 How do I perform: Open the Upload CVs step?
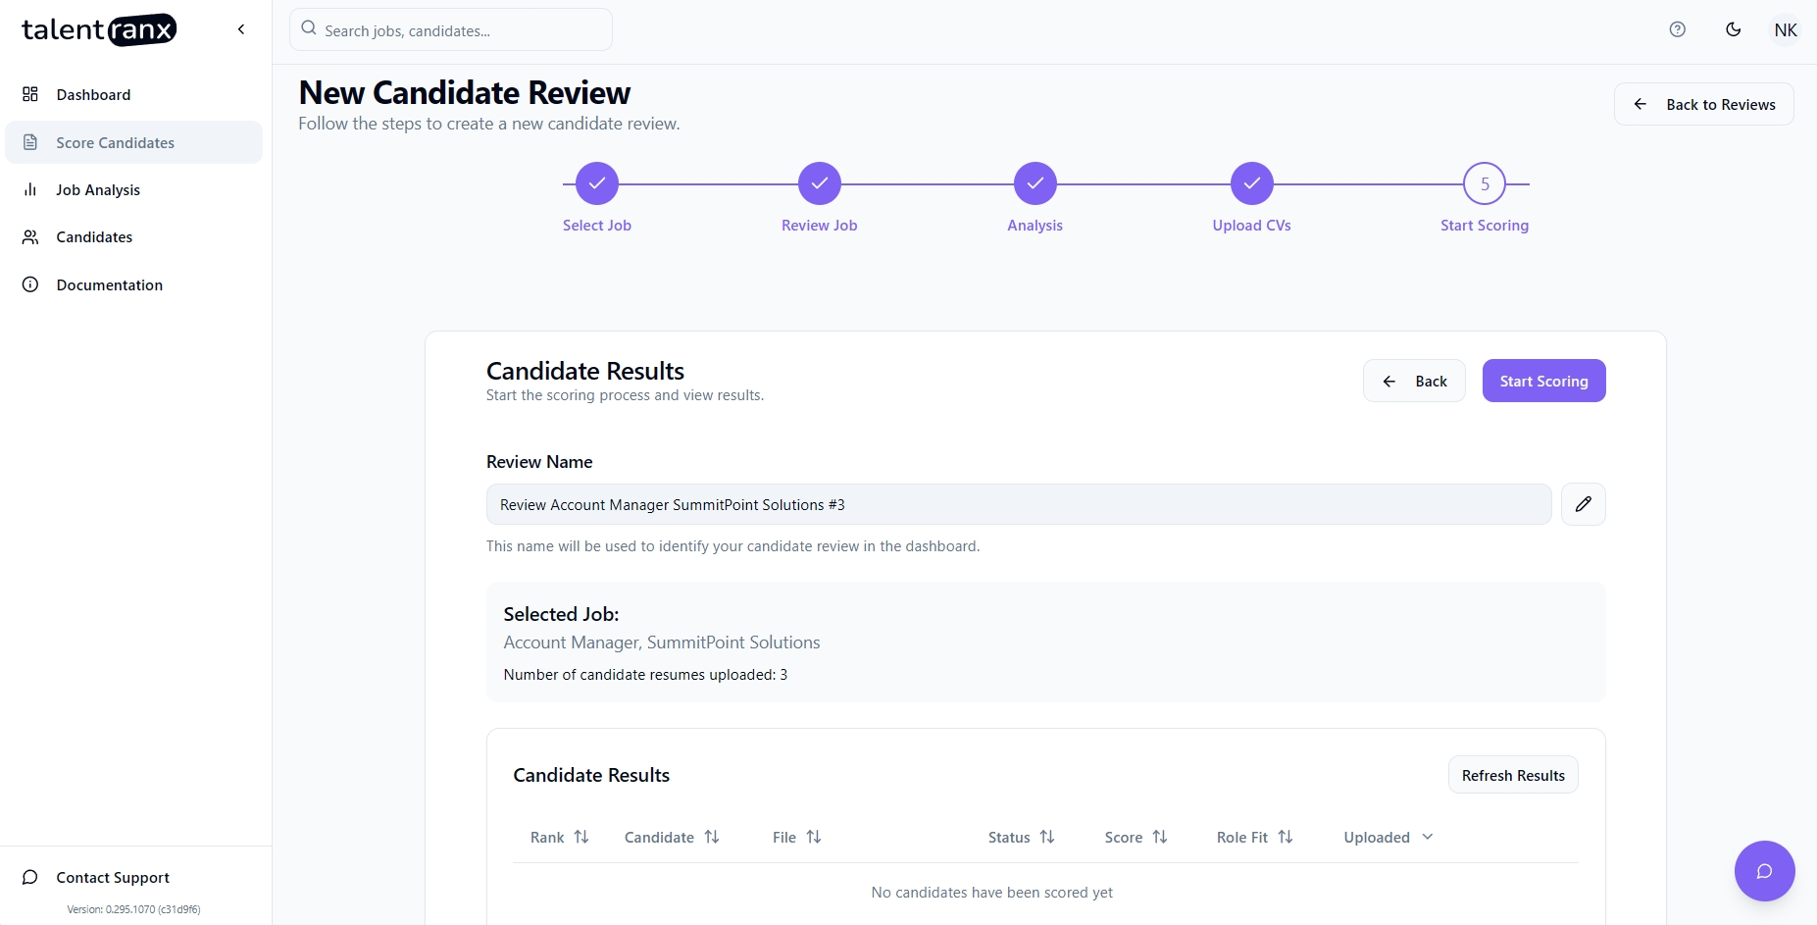click(1250, 183)
